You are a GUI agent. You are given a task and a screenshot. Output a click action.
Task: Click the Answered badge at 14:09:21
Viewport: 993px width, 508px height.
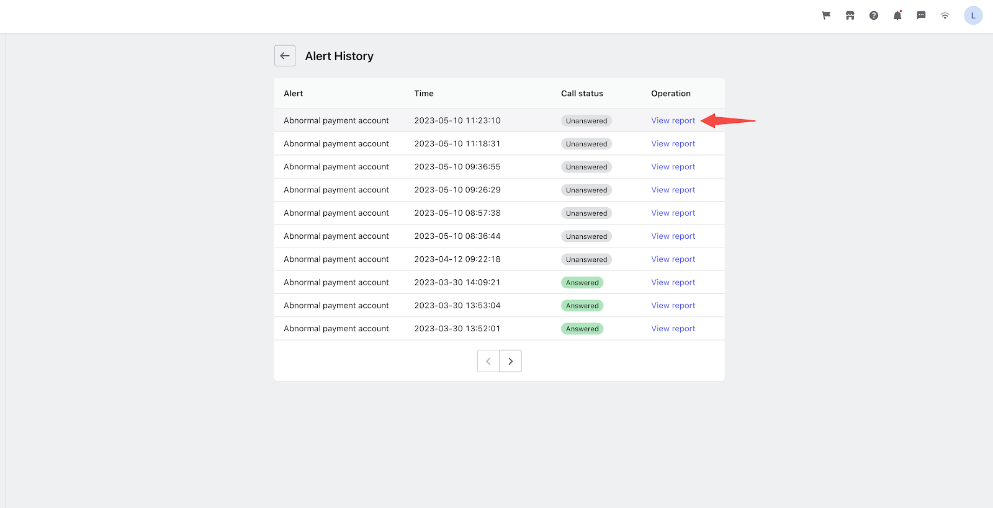(582, 283)
